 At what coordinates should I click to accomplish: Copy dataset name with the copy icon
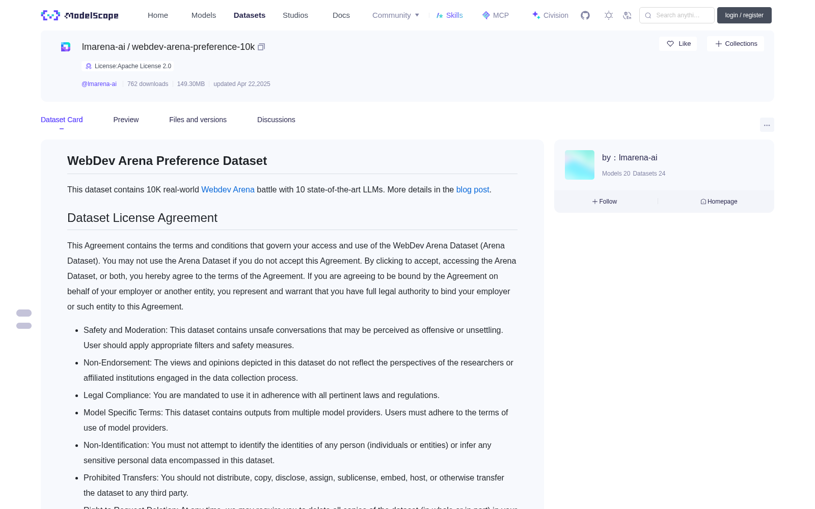point(261,47)
